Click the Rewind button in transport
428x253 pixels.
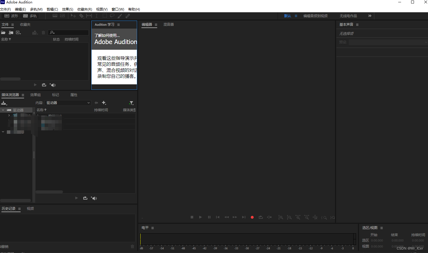[x=226, y=217]
